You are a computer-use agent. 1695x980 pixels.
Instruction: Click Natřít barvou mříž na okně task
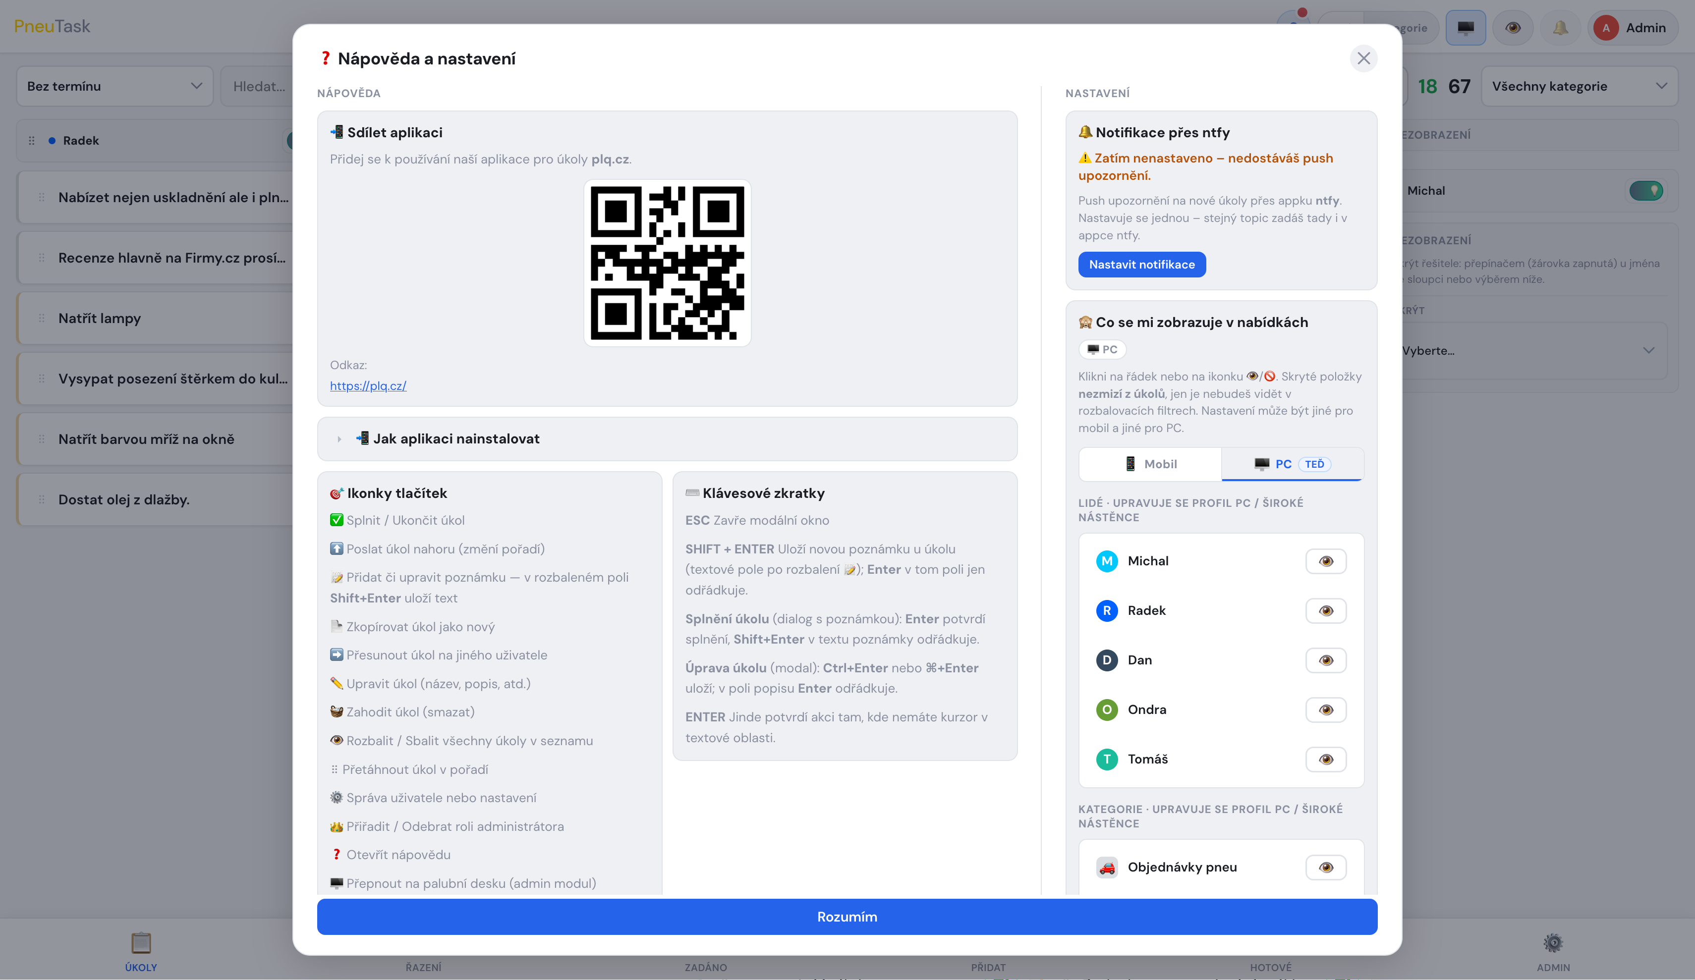(x=156, y=438)
